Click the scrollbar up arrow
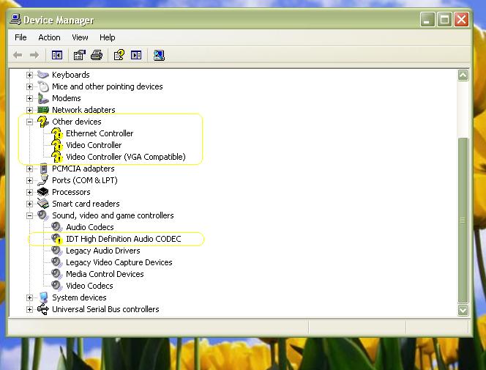 click(x=463, y=75)
